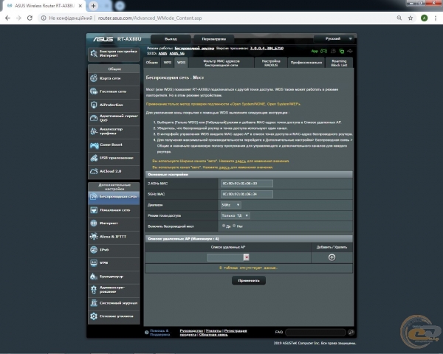This screenshot has height=354, width=443.
Task: Reload the page in browser
Action: [x=30, y=18]
